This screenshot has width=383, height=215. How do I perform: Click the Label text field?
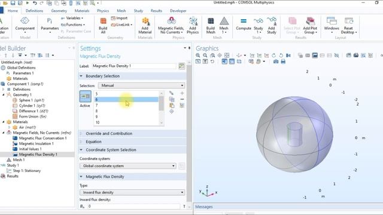[134, 66]
